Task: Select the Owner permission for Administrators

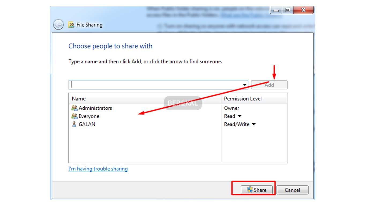Action: [231, 108]
